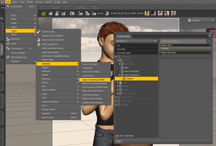Click the Collision Item settings gear toggle
The width and height of the screenshot is (216, 146).
210,45
